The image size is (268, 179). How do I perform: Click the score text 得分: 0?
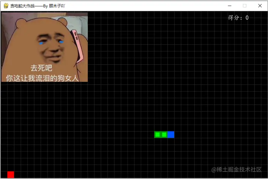point(238,17)
